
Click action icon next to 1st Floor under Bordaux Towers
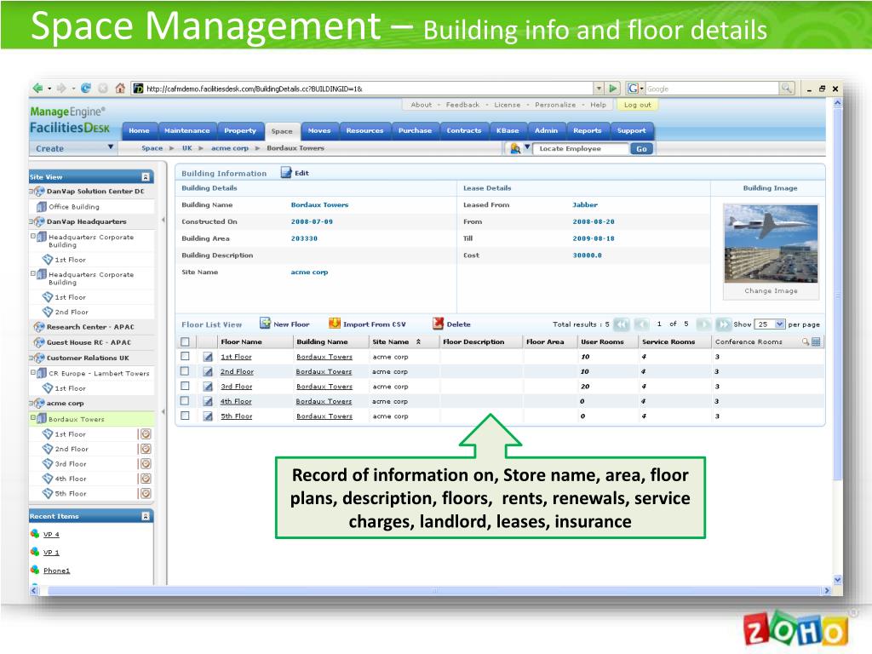[146, 433]
